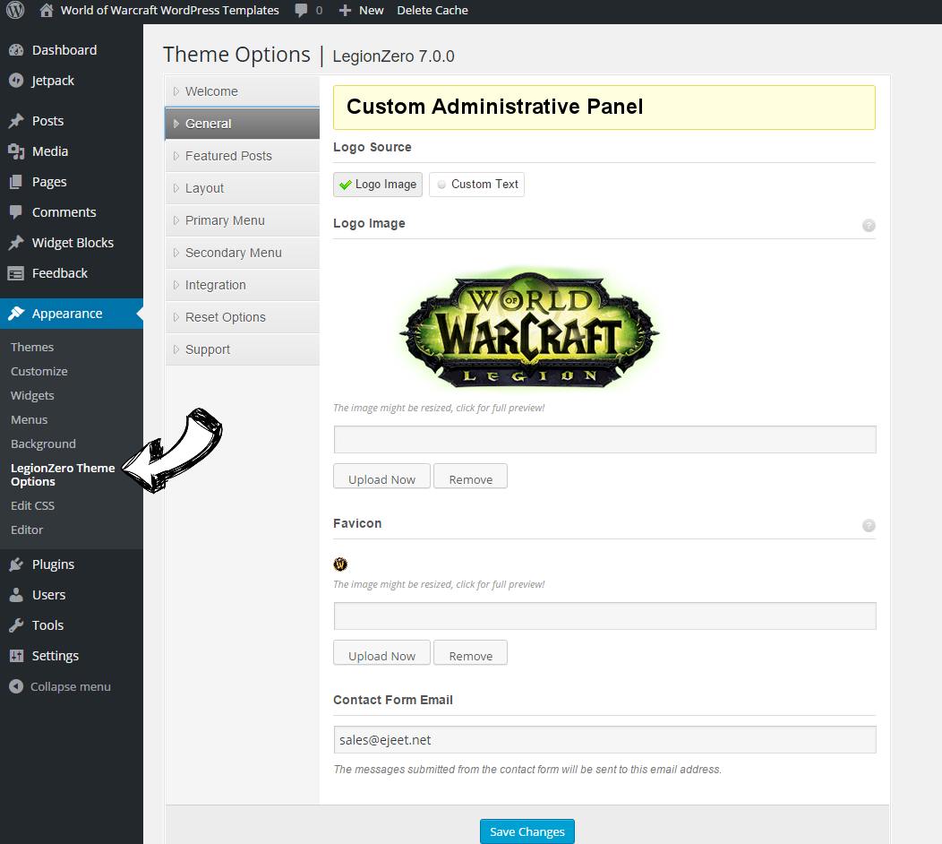This screenshot has height=844, width=942.
Task: Click the Comments speech bubble icon
Action: pyautogui.click(x=16, y=212)
